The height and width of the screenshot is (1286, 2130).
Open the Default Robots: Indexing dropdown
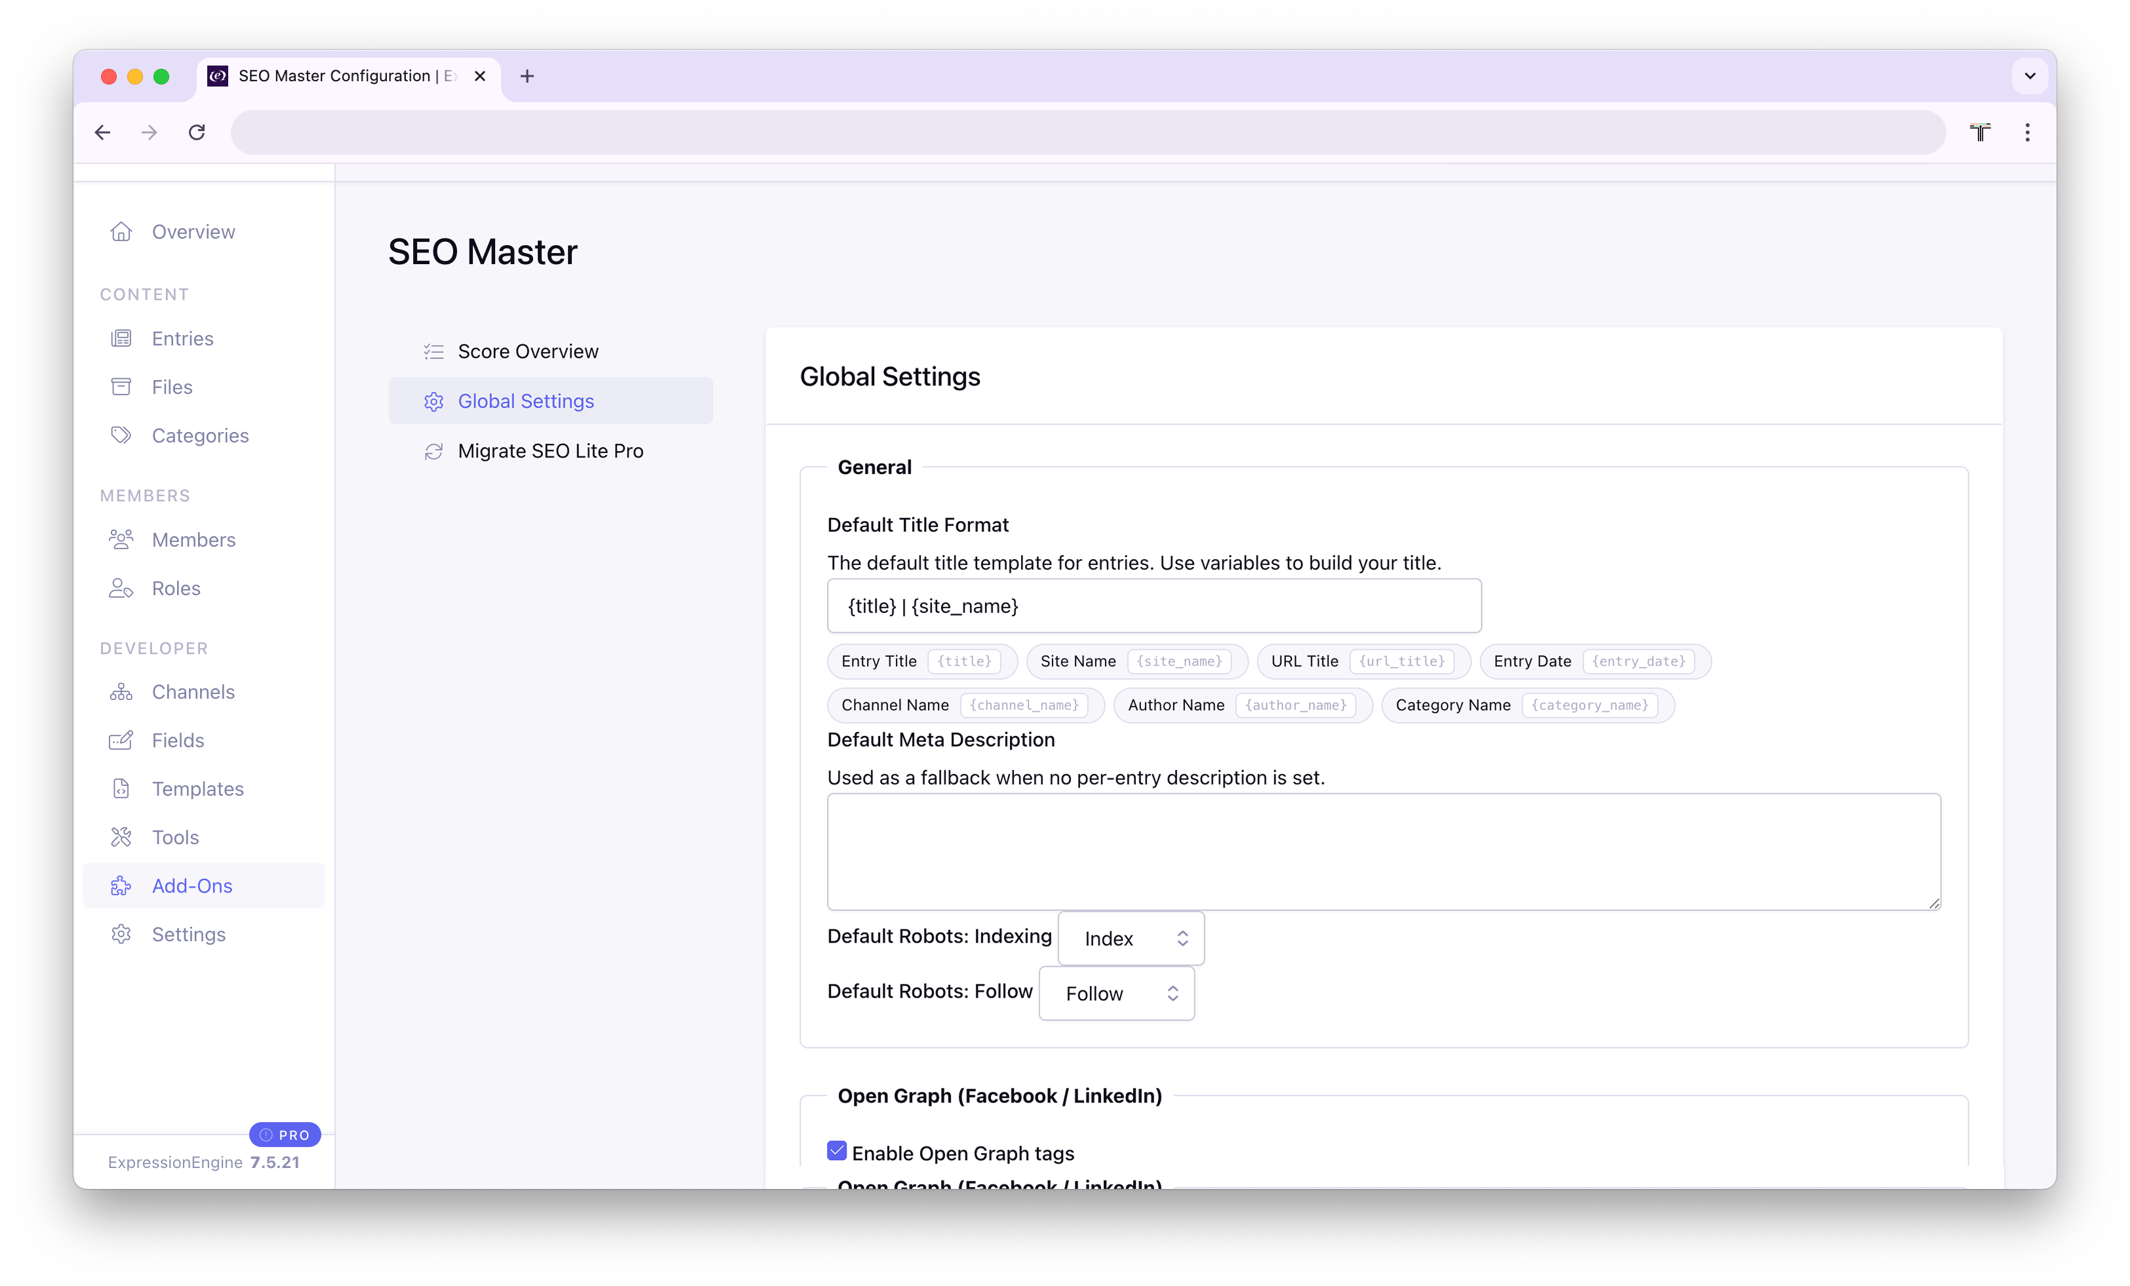[1130, 938]
